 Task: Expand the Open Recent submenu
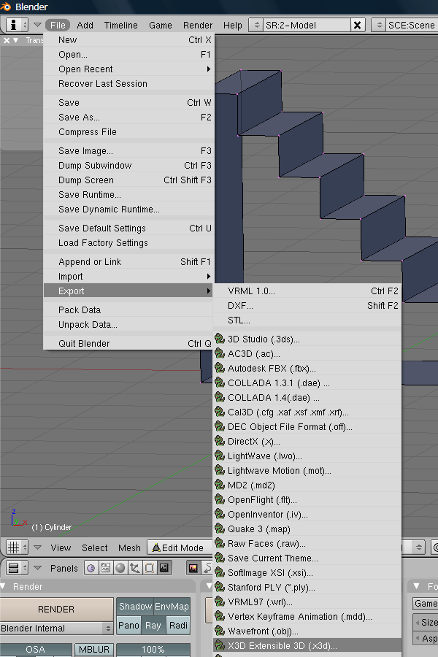128,69
